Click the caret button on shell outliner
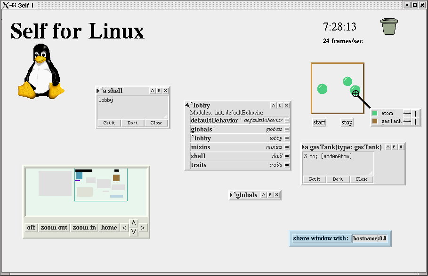This screenshot has width=428, height=276. coord(153,91)
